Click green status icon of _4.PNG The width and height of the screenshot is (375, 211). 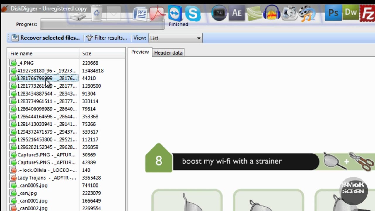(13, 63)
